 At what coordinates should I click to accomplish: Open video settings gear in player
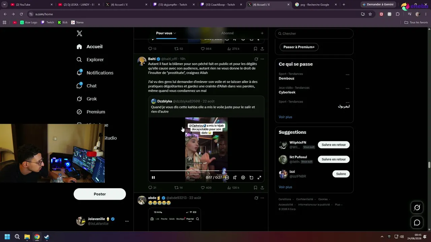[x=243, y=177]
